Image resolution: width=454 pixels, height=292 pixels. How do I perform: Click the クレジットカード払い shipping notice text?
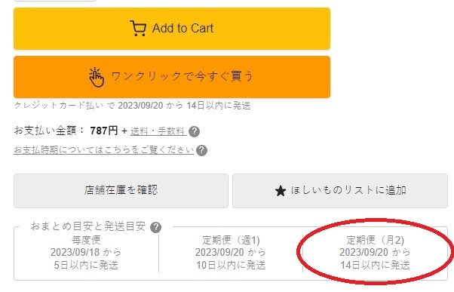[x=132, y=106]
